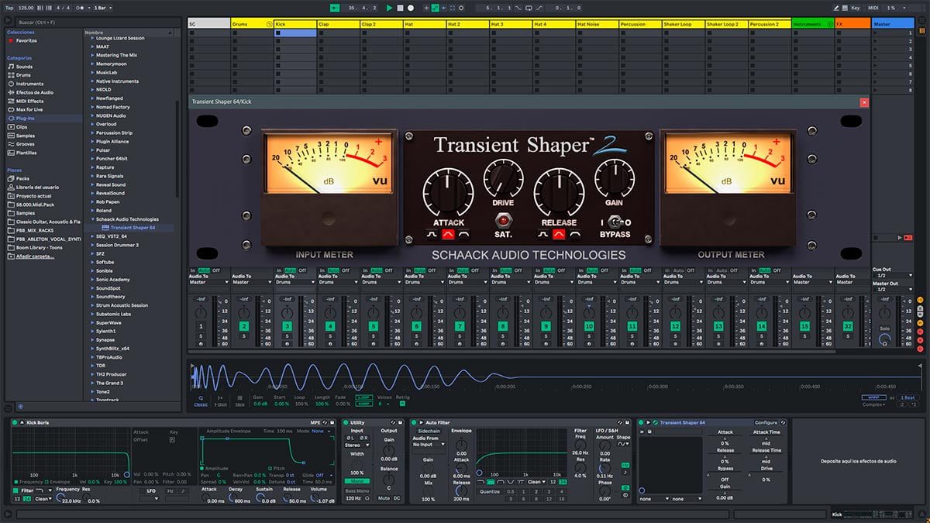Toggle the Utility device activator

tap(346, 422)
